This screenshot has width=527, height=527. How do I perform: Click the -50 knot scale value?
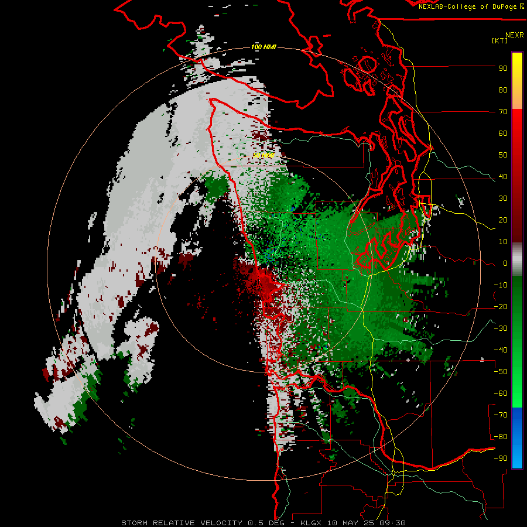[501, 372]
